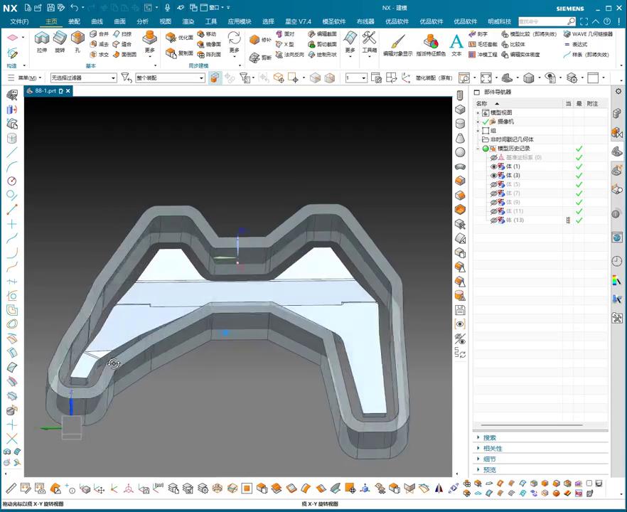This screenshot has height=512, width=627.
Task: Show 体 (5) via its eye icon
Action: 494,184
